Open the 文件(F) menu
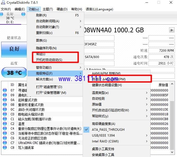177x157 pixels. point(6,9)
